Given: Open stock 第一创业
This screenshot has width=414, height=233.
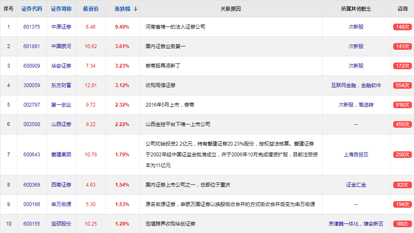Looking at the screenshot, I should click(61, 105).
